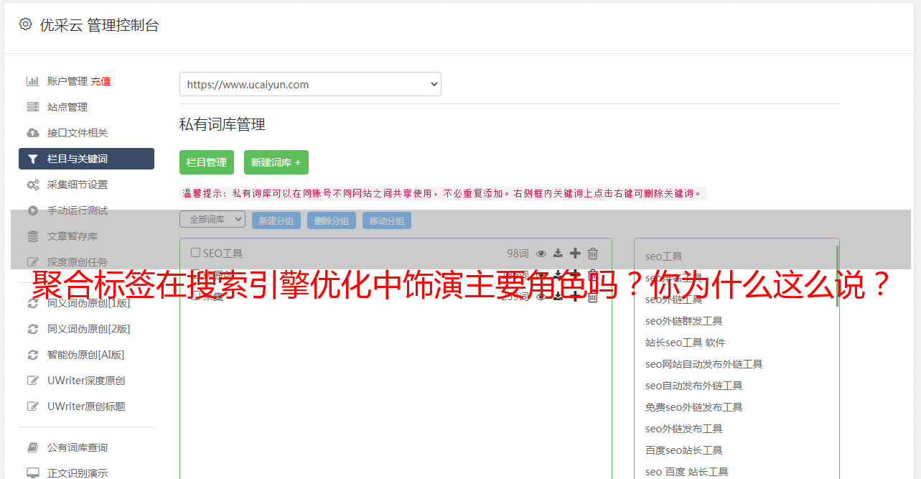Open 正文识别演示 monitor icon
This screenshot has width=921, height=479.
[33, 473]
